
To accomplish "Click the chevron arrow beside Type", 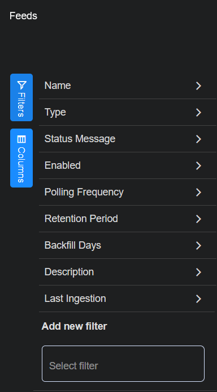I will (198, 112).
